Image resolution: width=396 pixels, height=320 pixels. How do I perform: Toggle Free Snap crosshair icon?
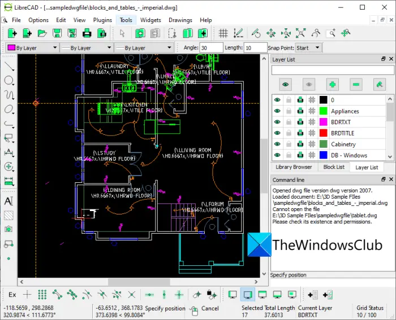click(27, 295)
